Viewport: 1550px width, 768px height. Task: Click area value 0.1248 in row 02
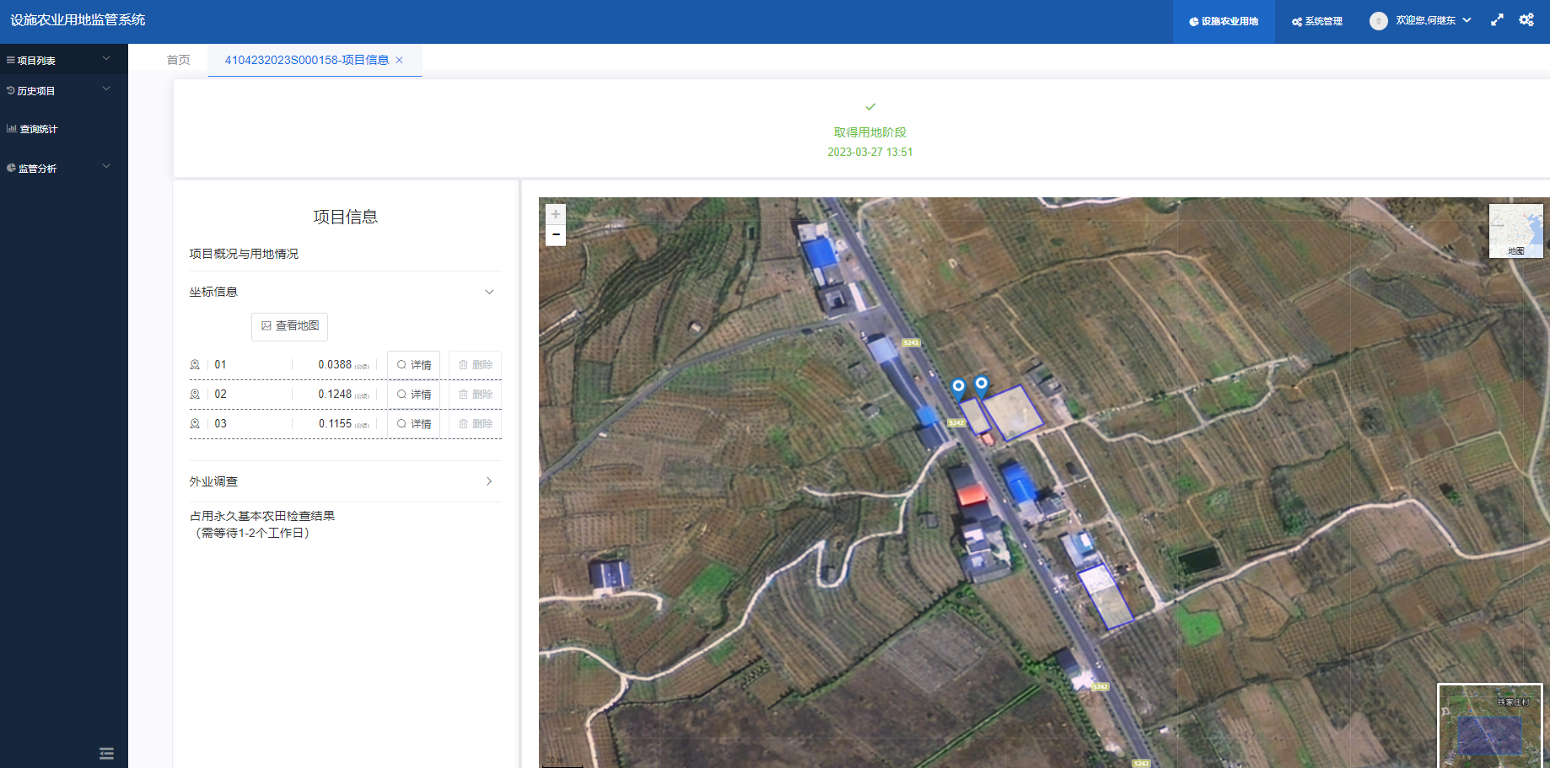click(335, 395)
